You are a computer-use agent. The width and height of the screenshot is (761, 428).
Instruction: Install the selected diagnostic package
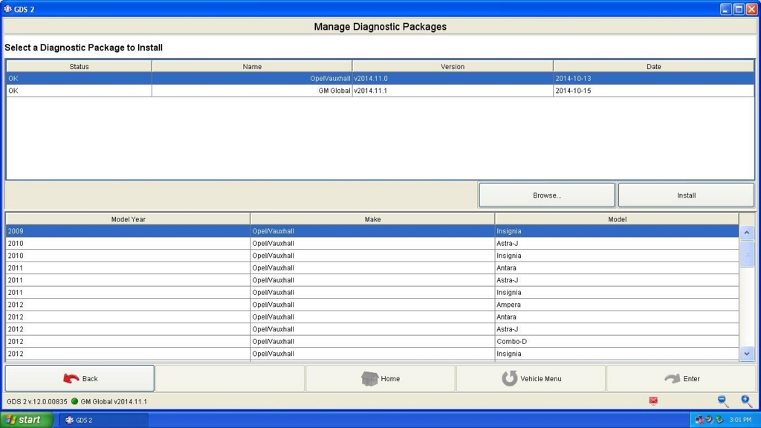click(x=686, y=195)
